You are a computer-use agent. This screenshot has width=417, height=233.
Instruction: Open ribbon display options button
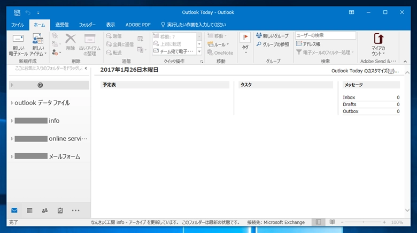[x=352, y=12]
